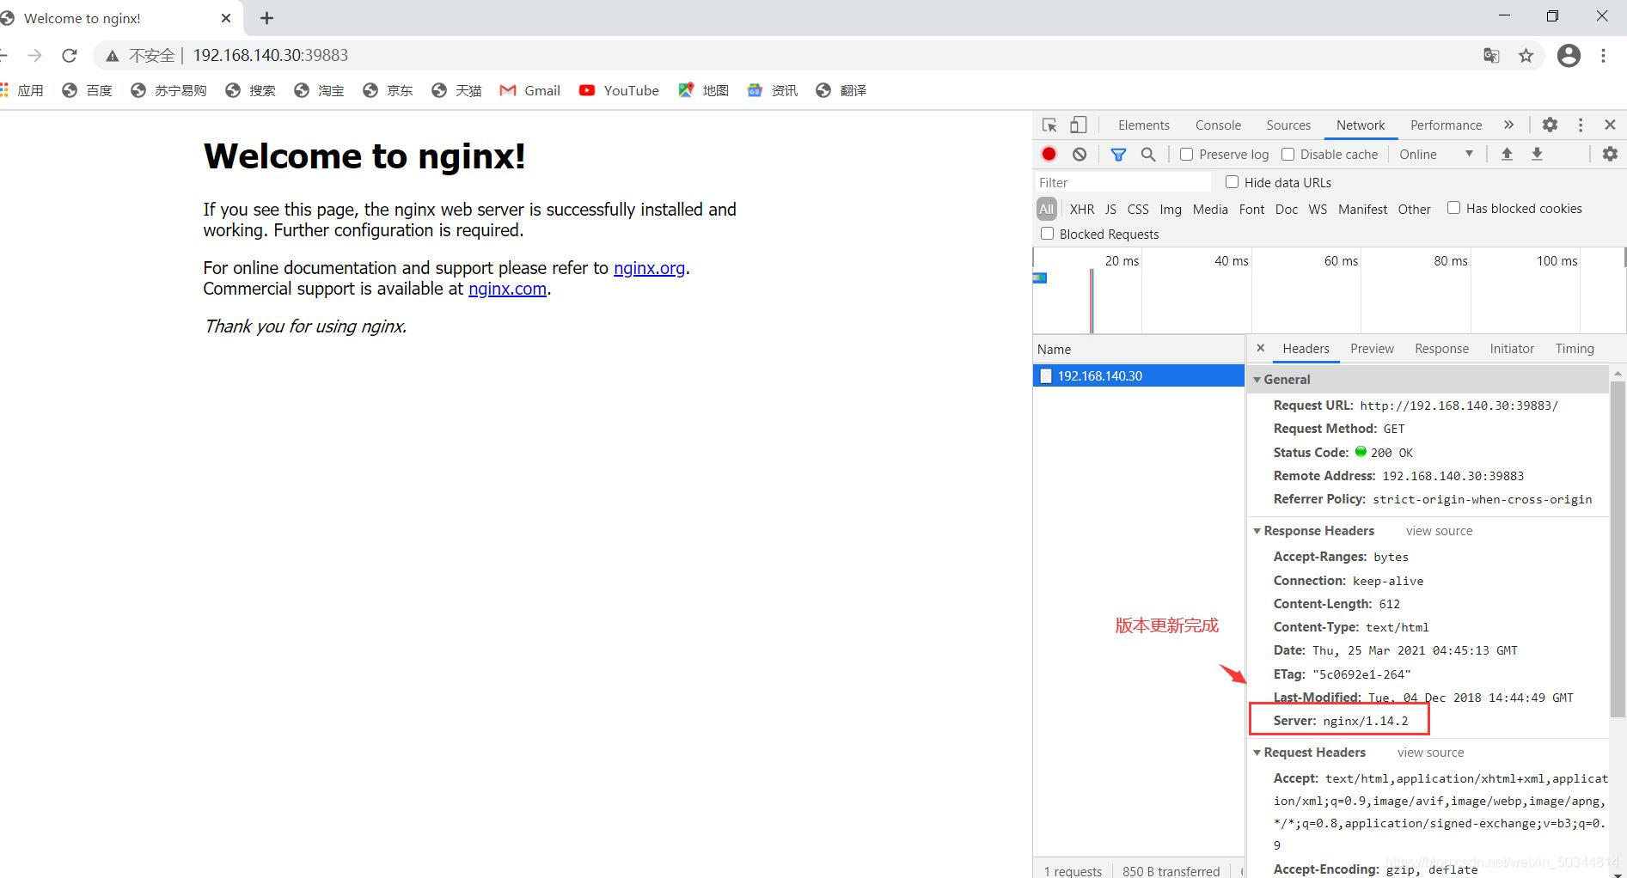Open network search with magnifier icon
1627x878 pixels.
tap(1148, 155)
